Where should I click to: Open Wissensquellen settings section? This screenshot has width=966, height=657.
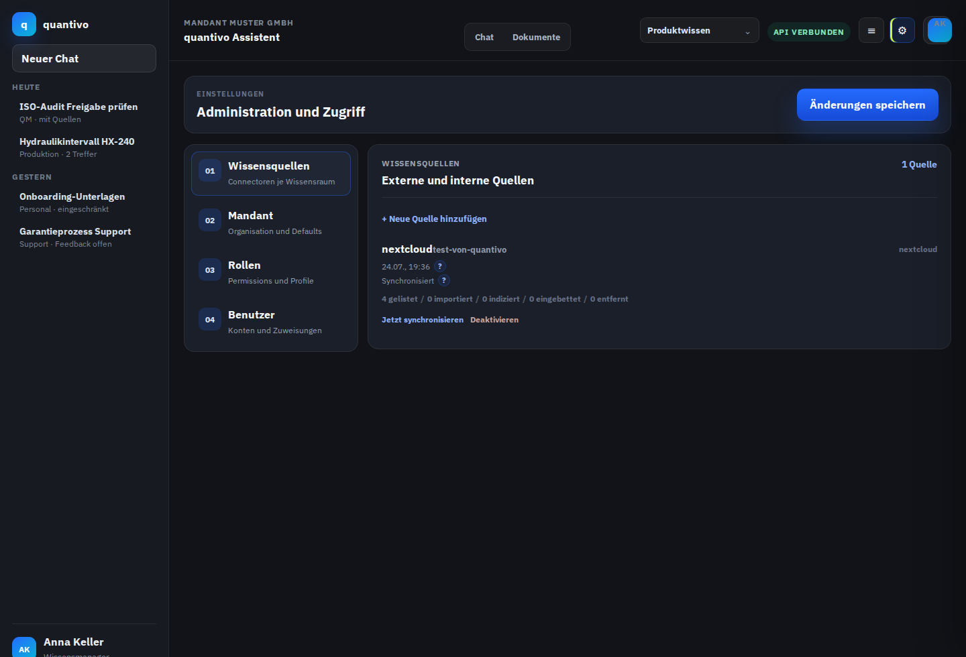click(271, 174)
